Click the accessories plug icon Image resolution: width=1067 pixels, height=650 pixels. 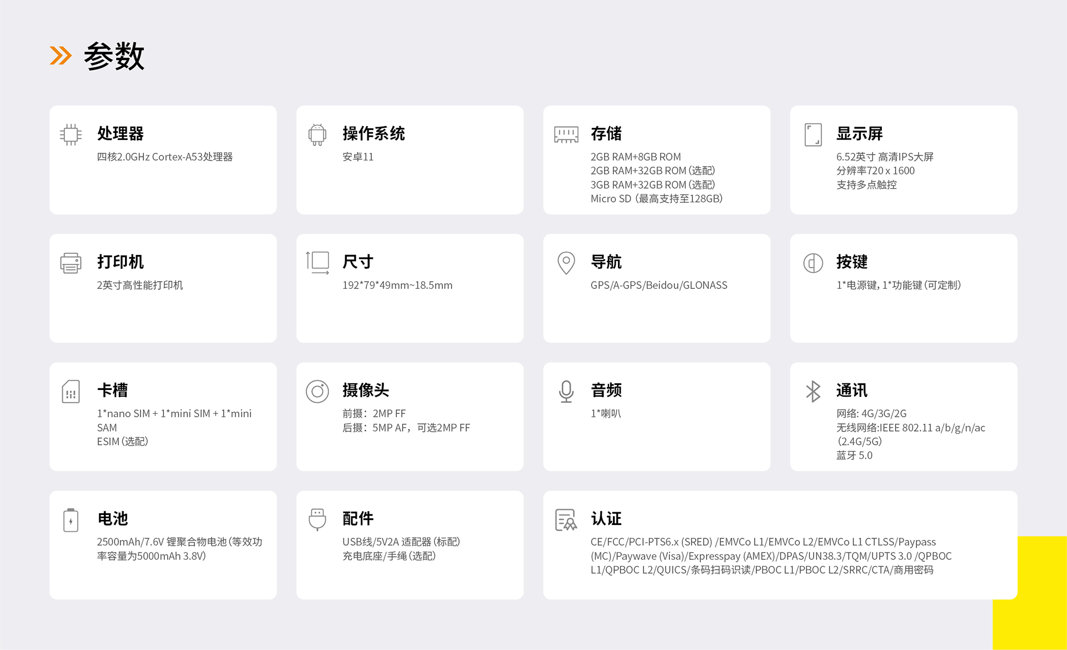(317, 520)
